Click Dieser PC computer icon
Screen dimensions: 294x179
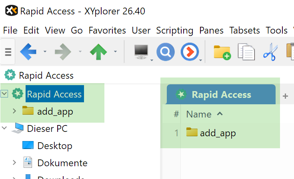tap(18, 128)
